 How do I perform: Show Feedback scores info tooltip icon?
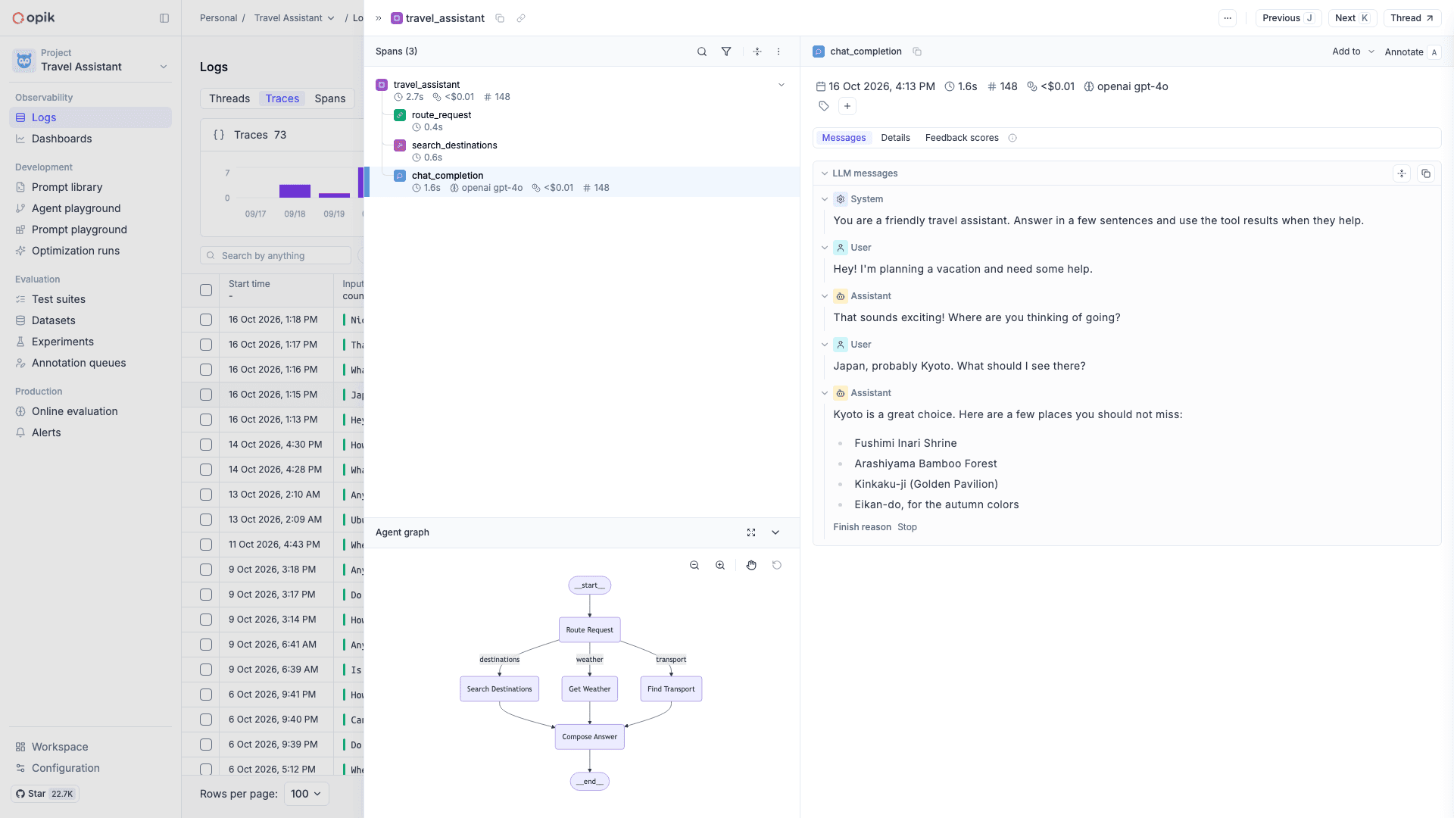[1012, 138]
